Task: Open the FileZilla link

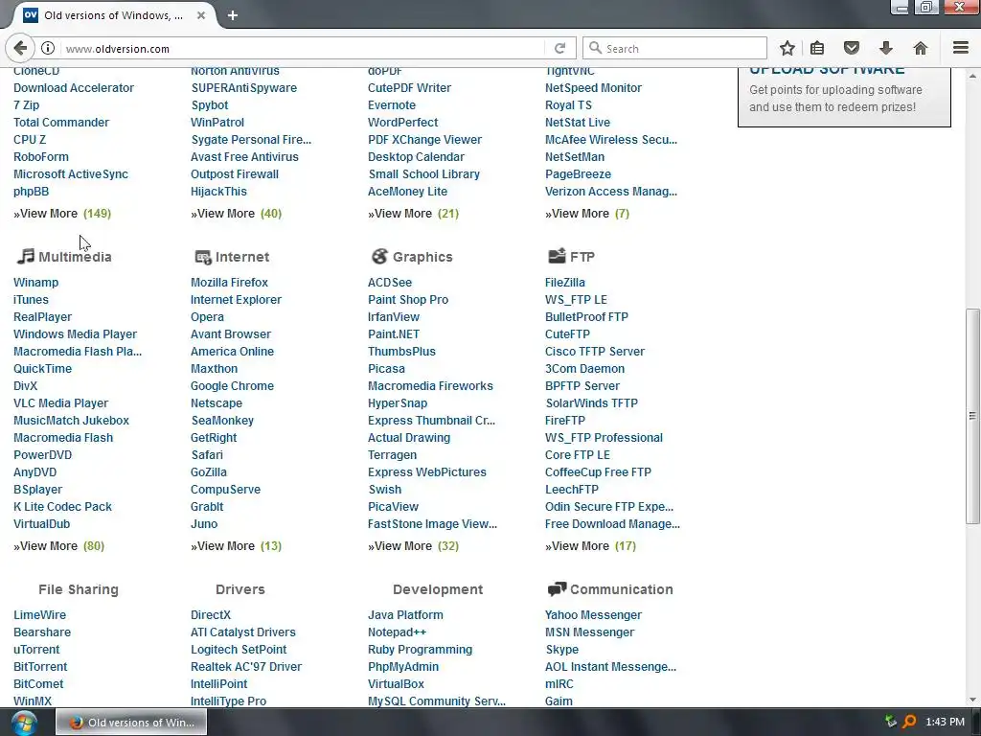Action: click(x=565, y=283)
